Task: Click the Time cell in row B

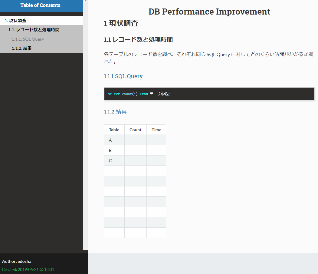Action: click(156, 150)
